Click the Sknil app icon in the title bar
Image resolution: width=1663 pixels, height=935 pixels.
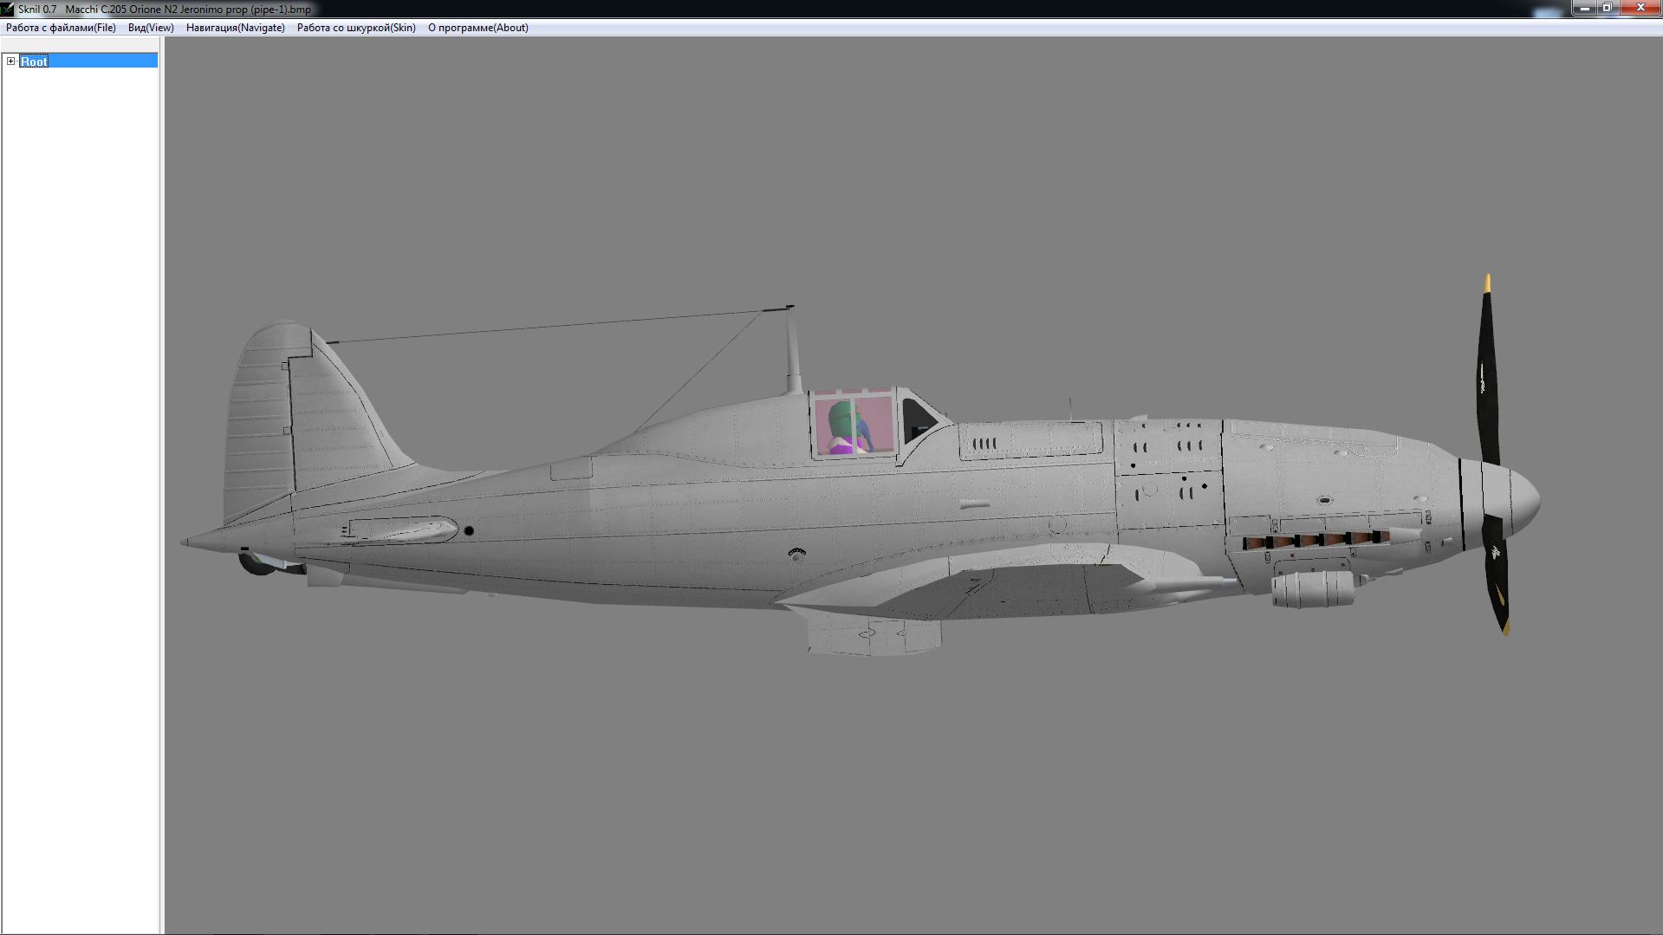click(x=8, y=10)
